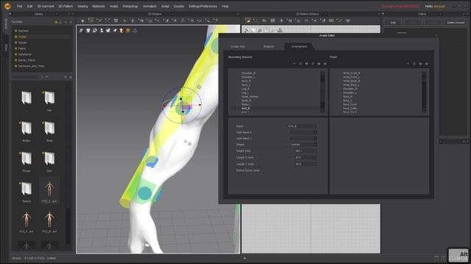Select Wrist_Front_R in the Point list
This screenshot has height=264, width=471.
click(352, 73)
